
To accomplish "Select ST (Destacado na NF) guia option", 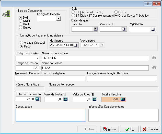I will pos(74,12).
